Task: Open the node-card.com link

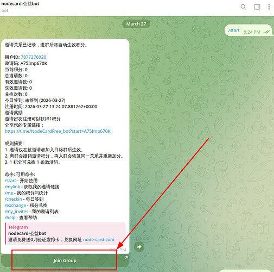Action: tap(99, 239)
